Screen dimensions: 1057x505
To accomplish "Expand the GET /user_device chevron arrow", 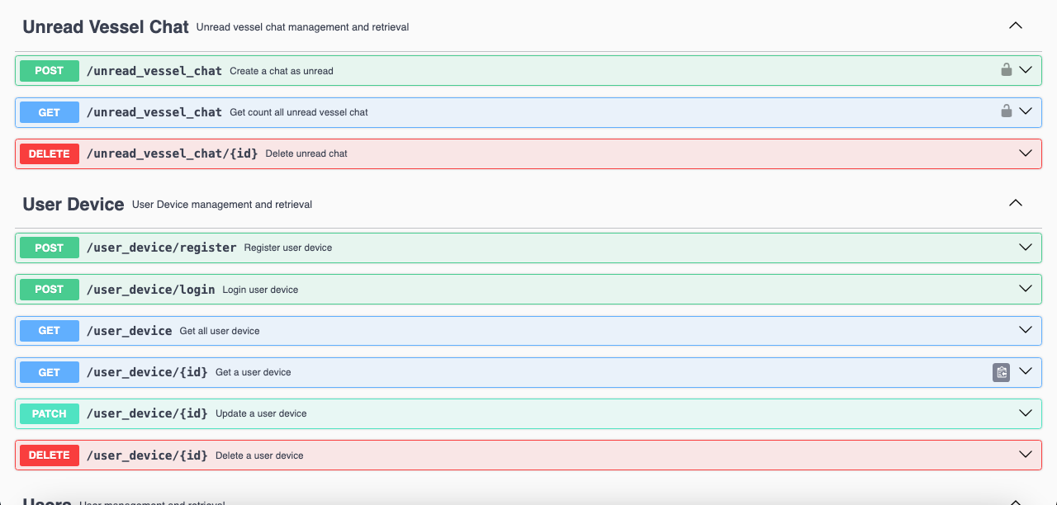I will tap(1026, 330).
